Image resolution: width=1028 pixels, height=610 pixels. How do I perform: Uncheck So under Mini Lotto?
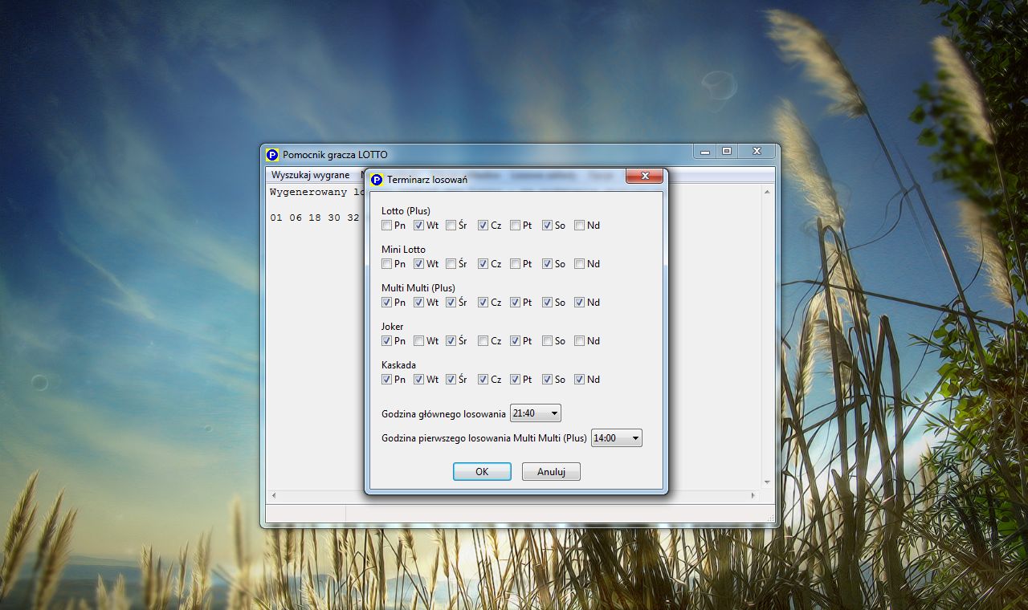(x=548, y=264)
